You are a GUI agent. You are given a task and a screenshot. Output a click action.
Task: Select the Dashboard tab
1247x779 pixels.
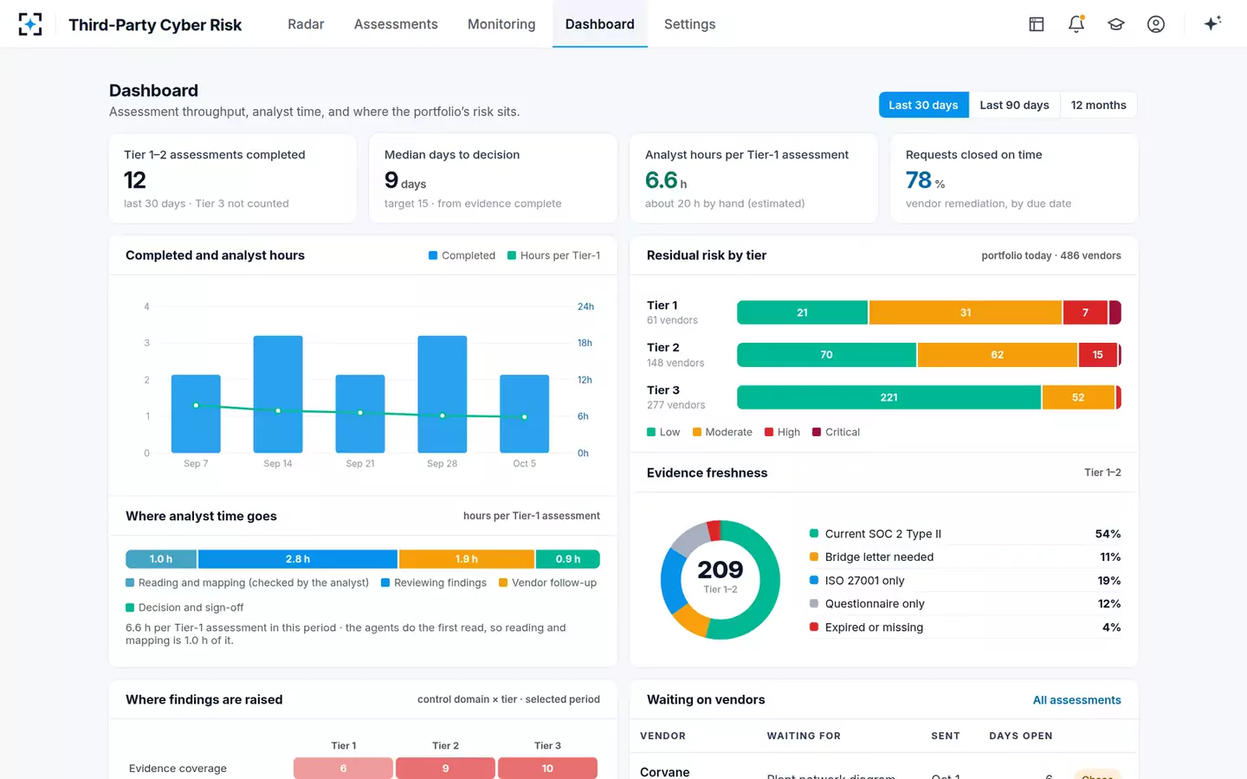point(600,24)
